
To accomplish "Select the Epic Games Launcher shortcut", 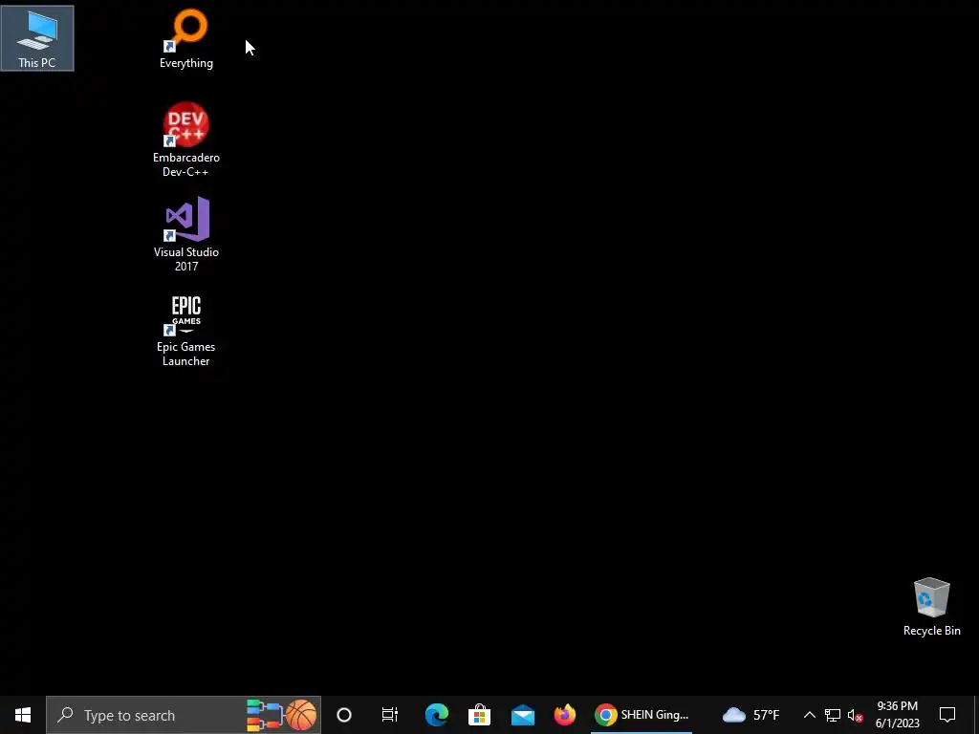I will click(x=186, y=330).
